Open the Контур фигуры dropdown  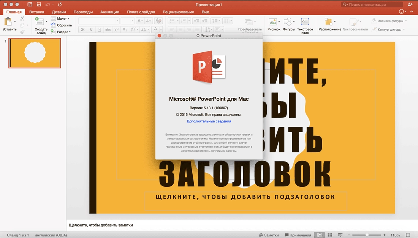(388, 30)
